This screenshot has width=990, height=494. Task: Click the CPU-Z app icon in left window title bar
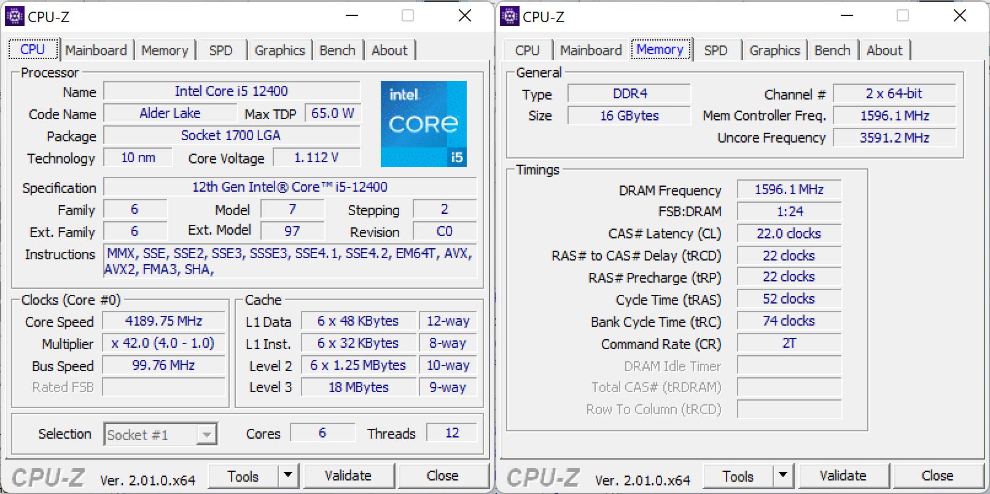point(15,16)
